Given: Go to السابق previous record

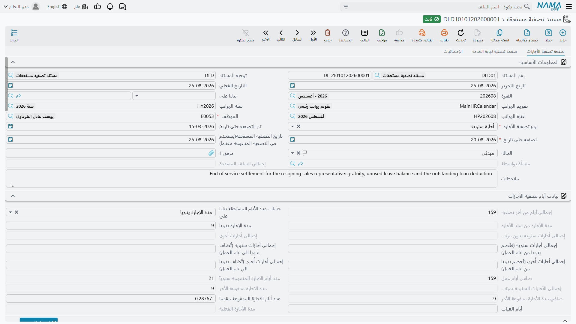Looking at the screenshot, I should [297, 33].
